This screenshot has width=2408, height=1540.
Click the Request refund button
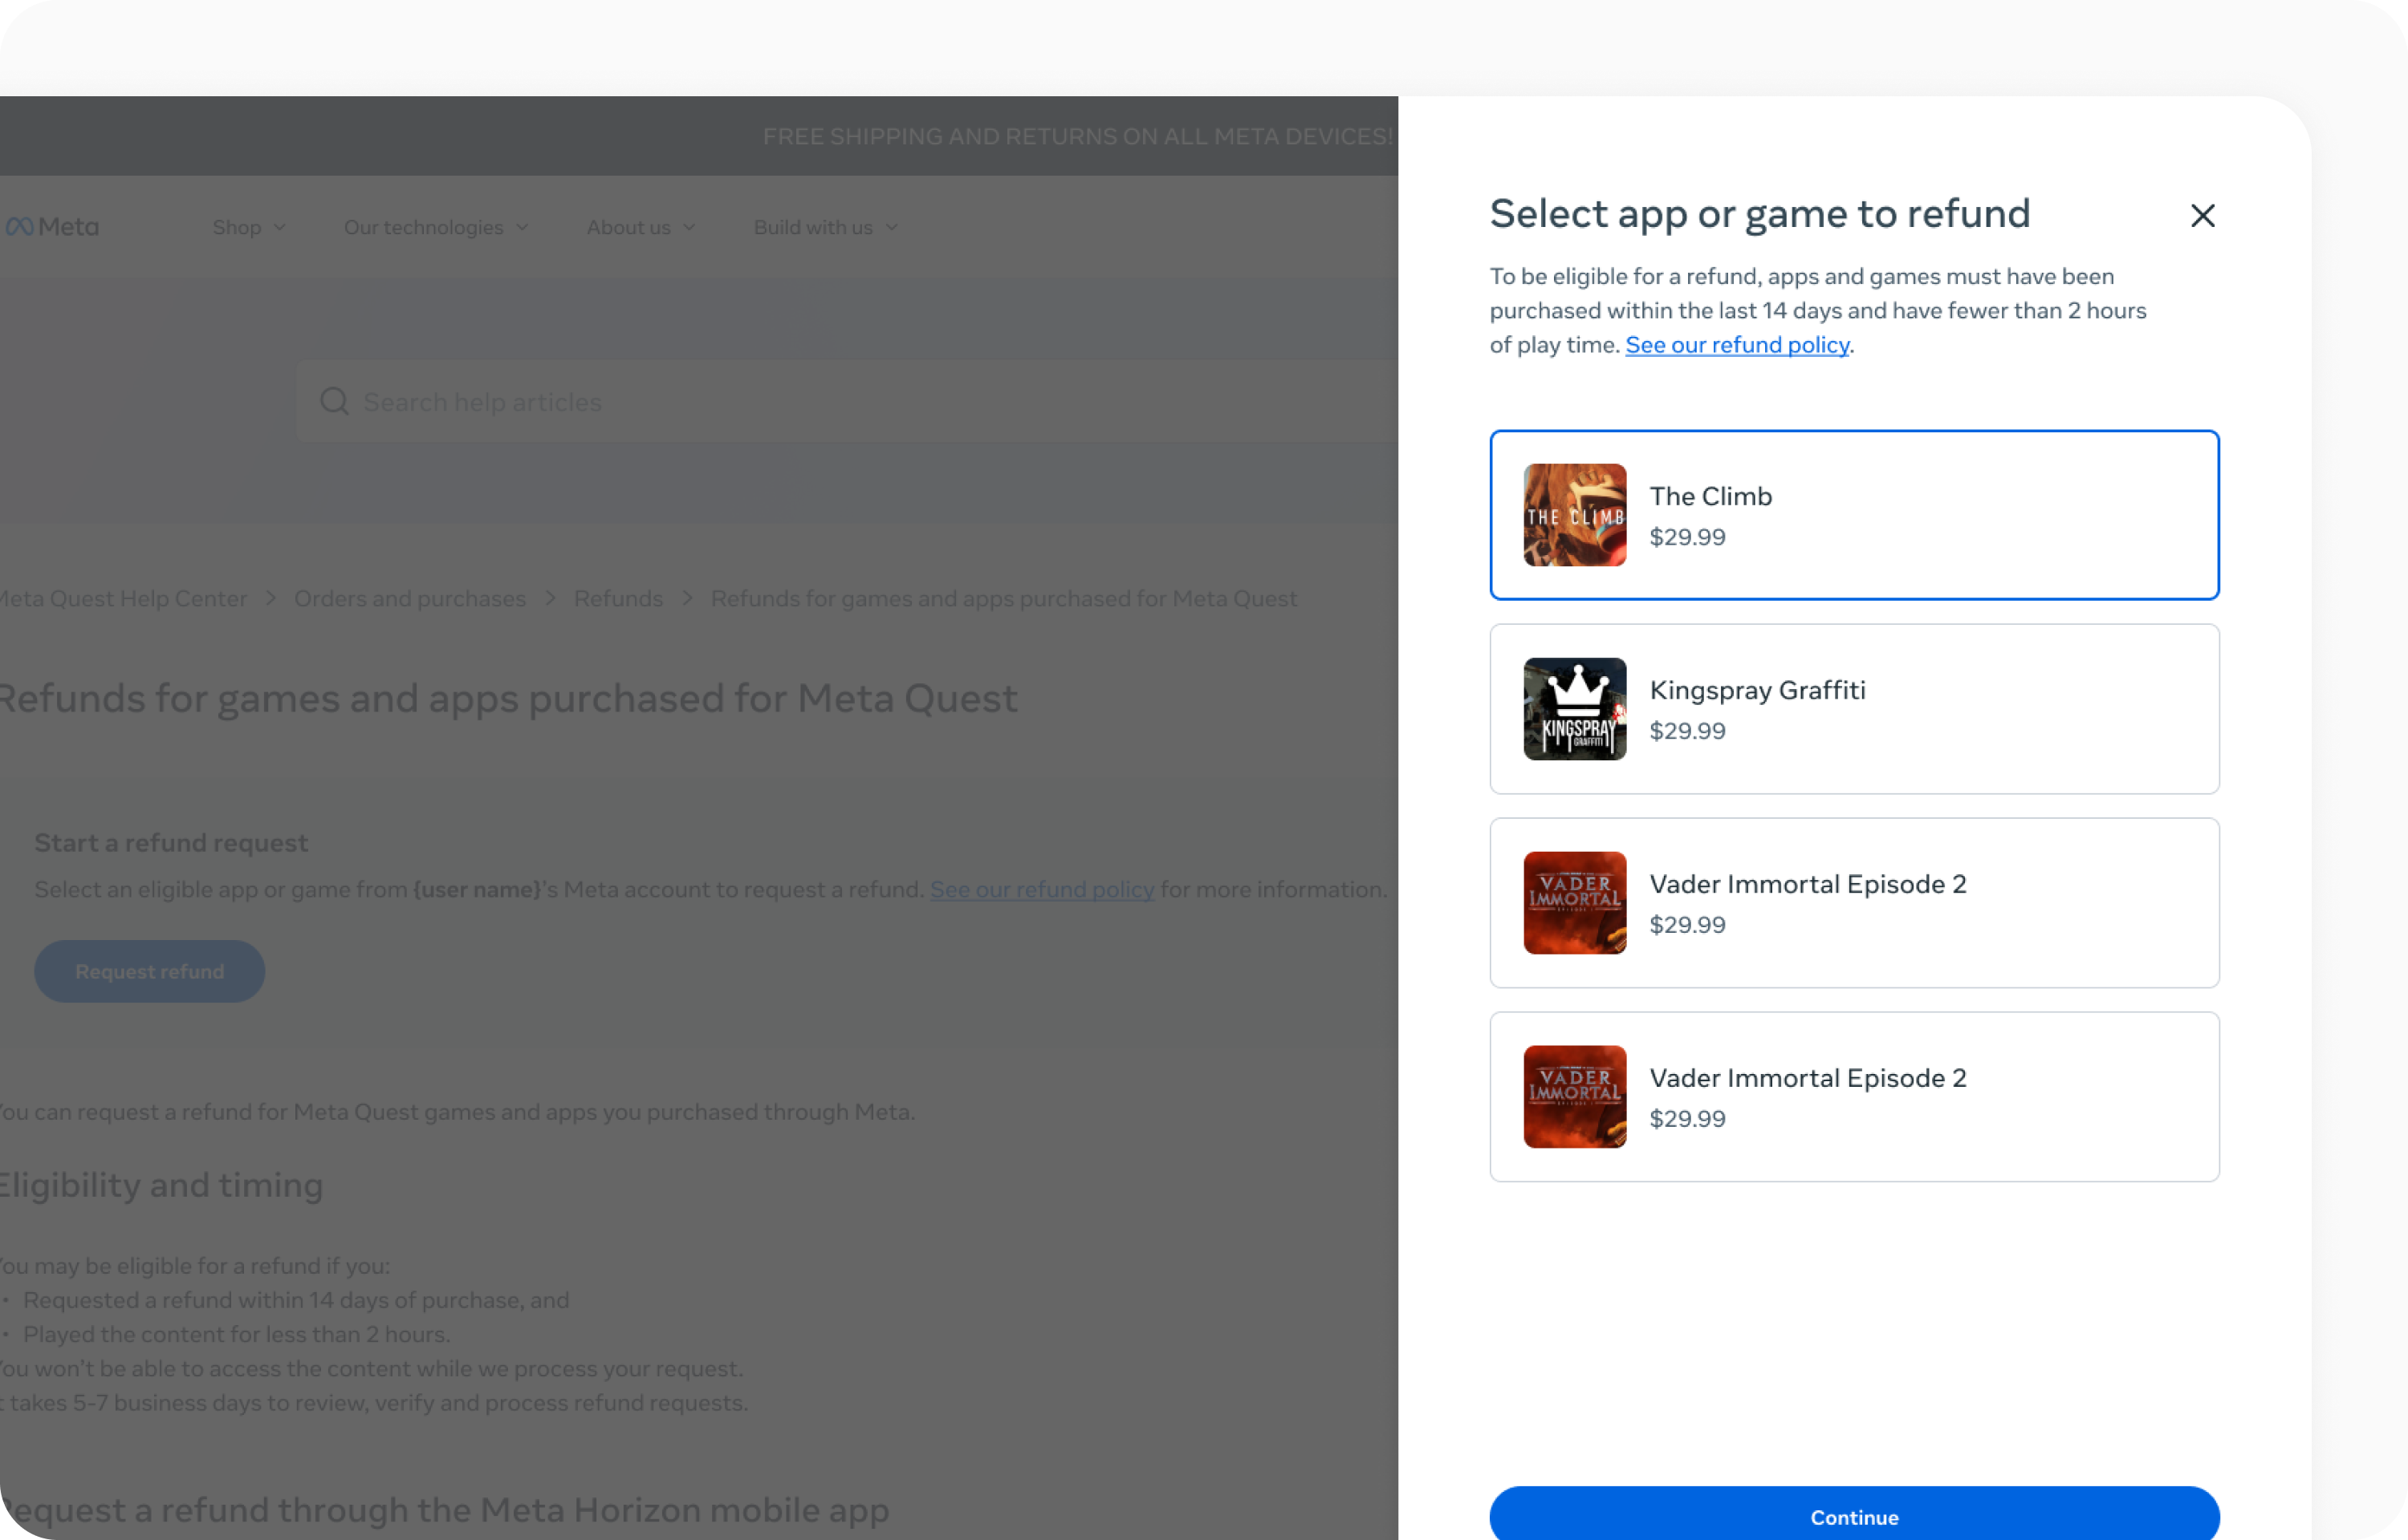(149, 971)
